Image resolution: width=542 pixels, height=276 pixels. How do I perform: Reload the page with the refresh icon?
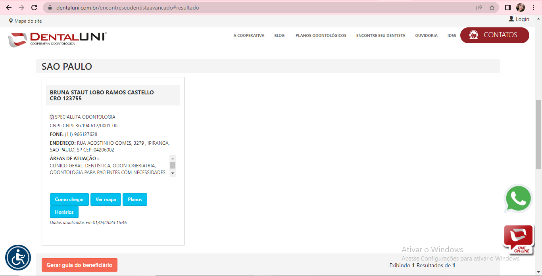pos(34,8)
